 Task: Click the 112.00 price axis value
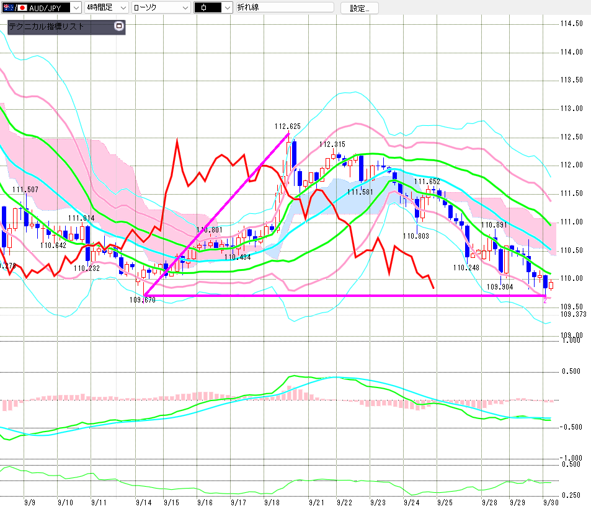pyautogui.click(x=571, y=165)
